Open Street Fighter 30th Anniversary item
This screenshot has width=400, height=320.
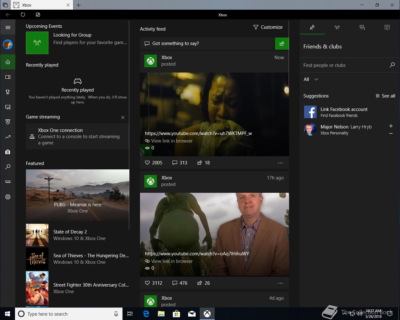pos(77,288)
